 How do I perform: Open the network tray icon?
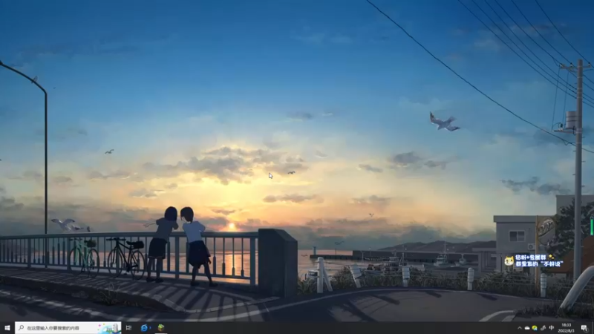tap(543, 328)
